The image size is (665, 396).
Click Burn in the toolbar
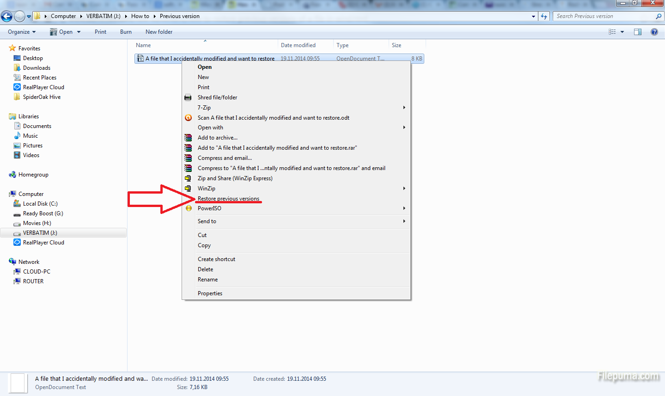126,32
